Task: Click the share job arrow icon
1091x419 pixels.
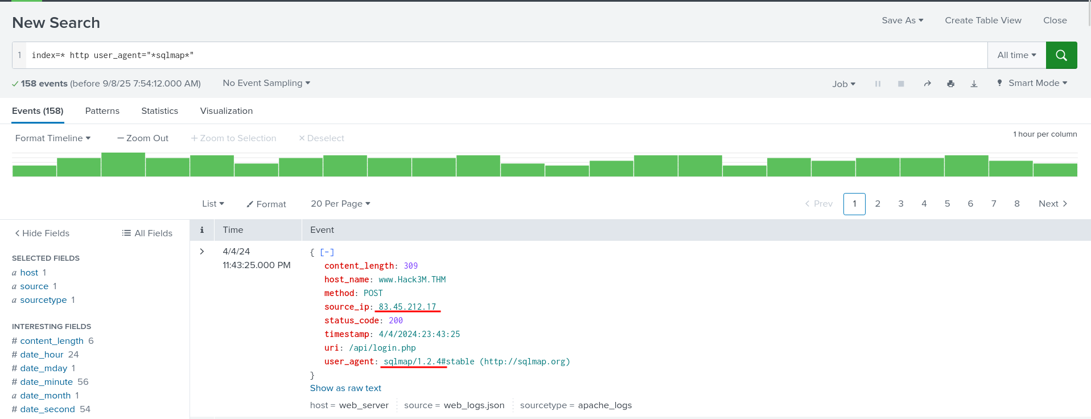Action: click(x=927, y=84)
